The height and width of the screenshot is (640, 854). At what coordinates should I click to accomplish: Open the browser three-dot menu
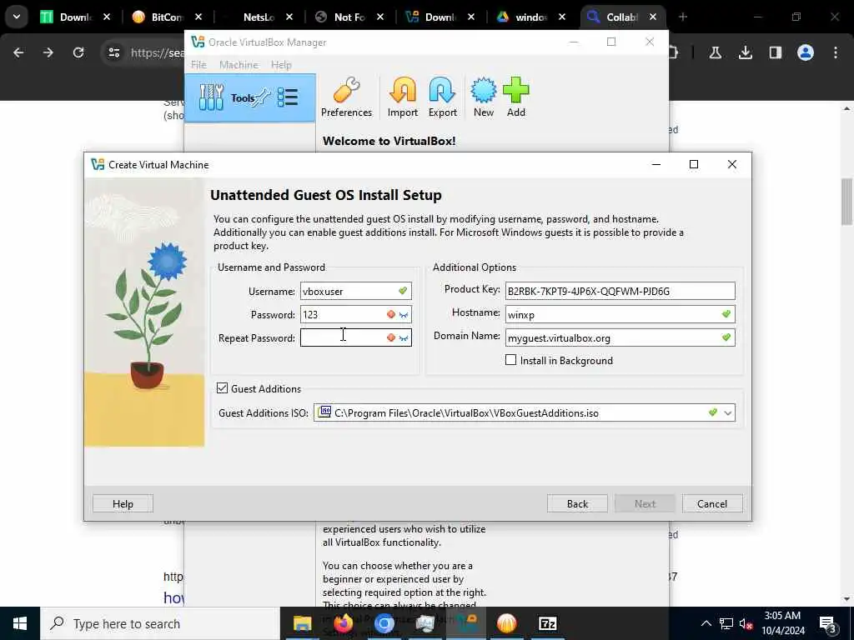click(x=835, y=52)
